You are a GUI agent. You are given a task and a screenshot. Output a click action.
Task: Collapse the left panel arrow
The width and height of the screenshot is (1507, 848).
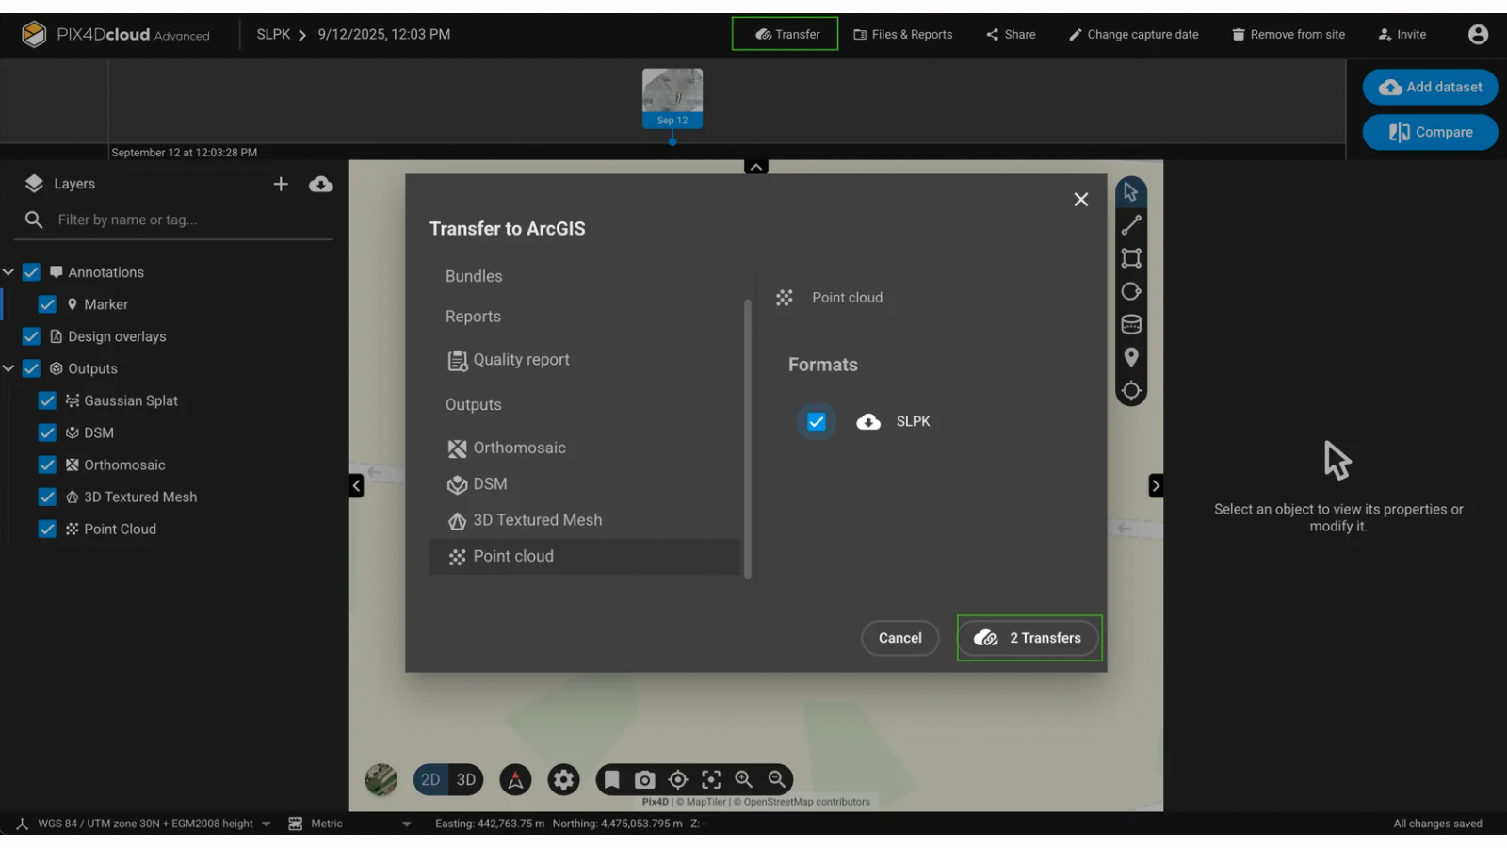[356, 485]
